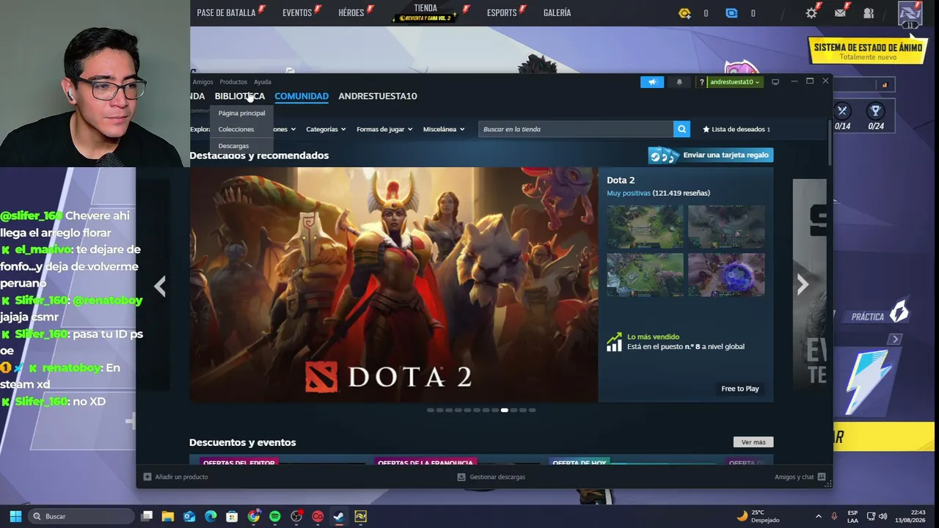Click Añadir un producto link

(181, 477)
